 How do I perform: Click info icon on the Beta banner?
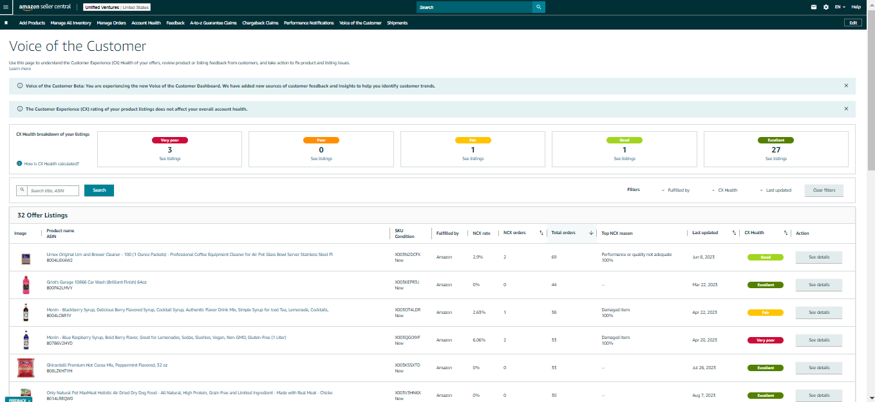[x=19, y=86]
